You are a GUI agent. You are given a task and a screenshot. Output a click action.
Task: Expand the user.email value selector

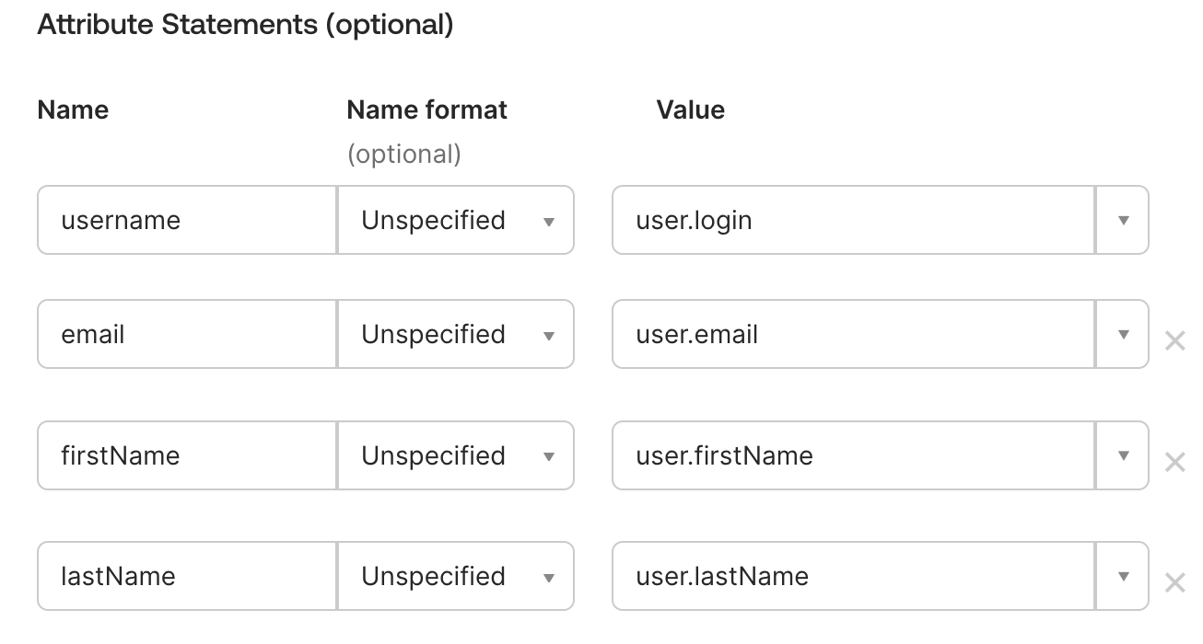tap(1123, 335)
